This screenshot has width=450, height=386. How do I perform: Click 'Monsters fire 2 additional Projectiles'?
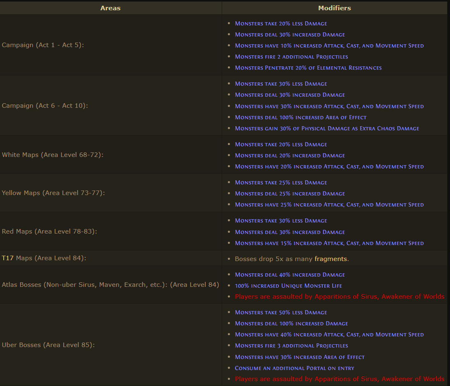coord(291,57)
